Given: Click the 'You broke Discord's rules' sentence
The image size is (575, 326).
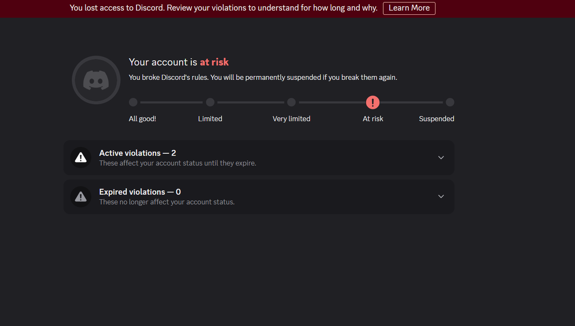Looking at the screenshot, I should click(x=263, y=78).
